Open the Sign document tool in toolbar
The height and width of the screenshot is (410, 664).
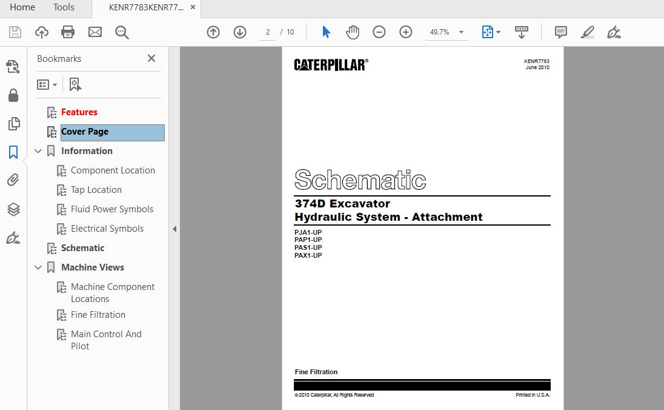(614, 32)
